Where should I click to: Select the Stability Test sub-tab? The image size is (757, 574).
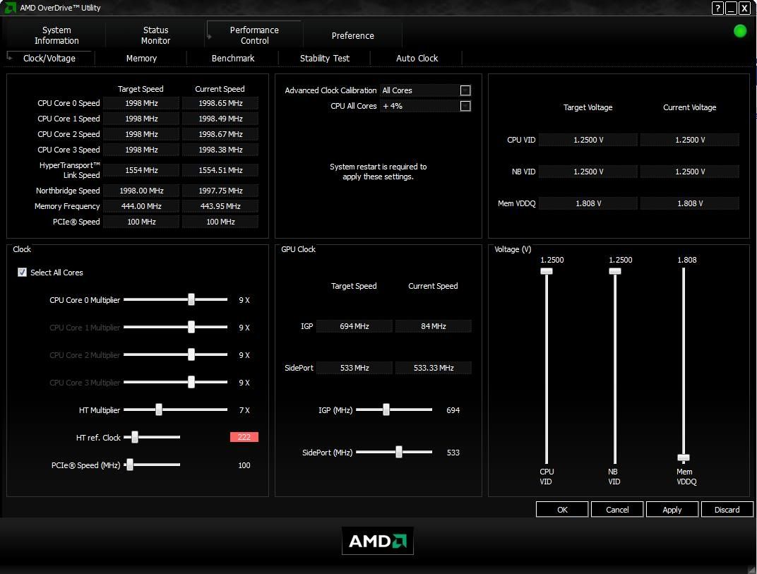324,59
